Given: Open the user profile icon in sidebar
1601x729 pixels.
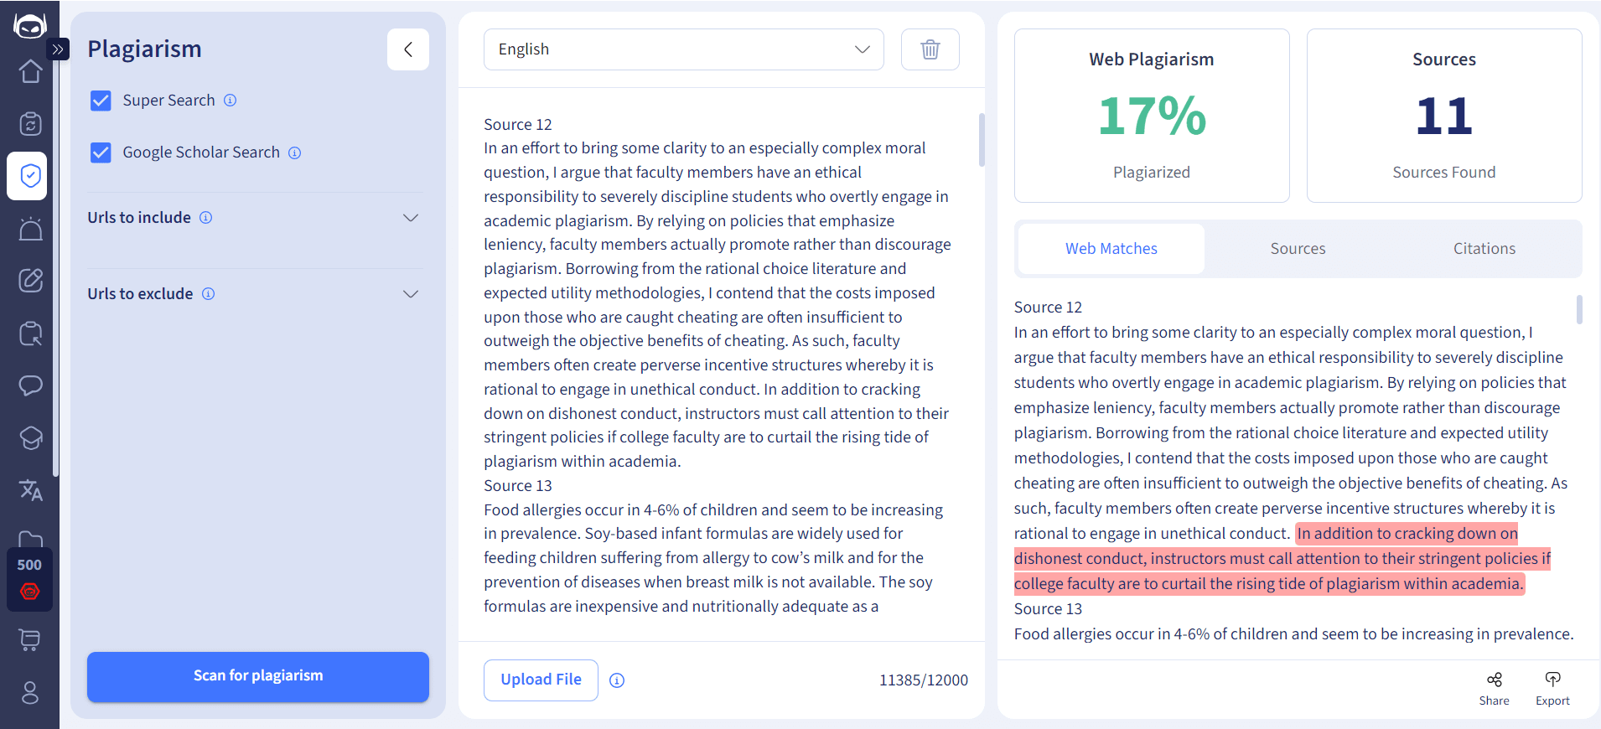Looking at the screenshot, I should [x=30, y=693].
